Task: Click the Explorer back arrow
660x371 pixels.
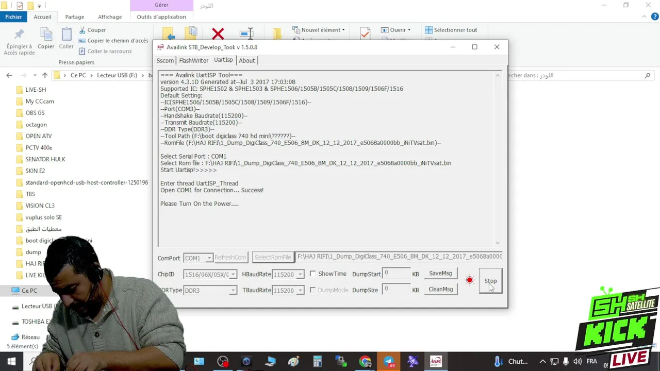Action: pyautogui.click(x=9, y=75)
